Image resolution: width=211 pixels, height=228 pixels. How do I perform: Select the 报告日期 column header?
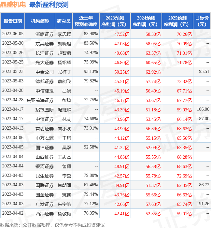13,21
